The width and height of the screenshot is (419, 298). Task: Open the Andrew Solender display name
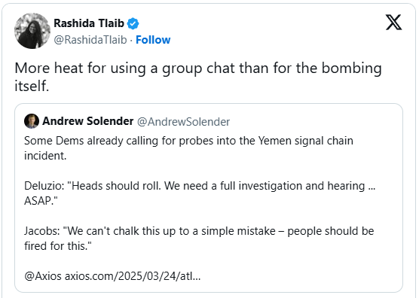[x=88, y=121]
